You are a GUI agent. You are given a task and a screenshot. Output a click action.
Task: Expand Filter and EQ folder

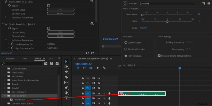(x=5, y=72)
